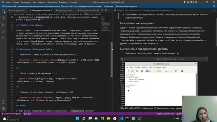The image size is (217, 122).
Task: Open the Windows Start menu
Action: [x=78, y=119]
